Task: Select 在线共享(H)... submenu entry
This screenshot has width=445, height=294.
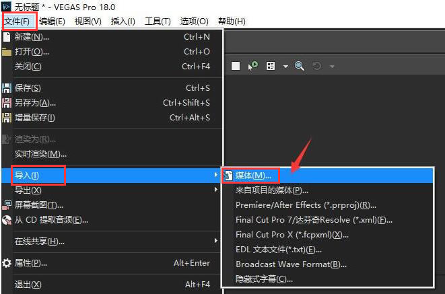Action: click(x=112, y=242)
